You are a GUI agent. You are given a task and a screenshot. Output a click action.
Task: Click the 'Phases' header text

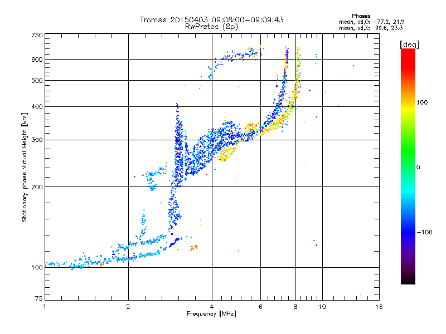[x=361, y=16]
